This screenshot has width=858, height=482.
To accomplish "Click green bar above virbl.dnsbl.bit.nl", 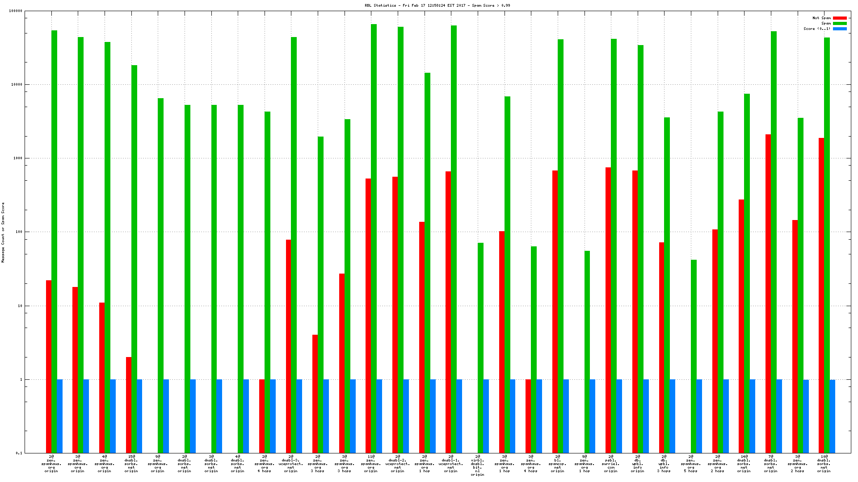I will click(x=480, y=348).
